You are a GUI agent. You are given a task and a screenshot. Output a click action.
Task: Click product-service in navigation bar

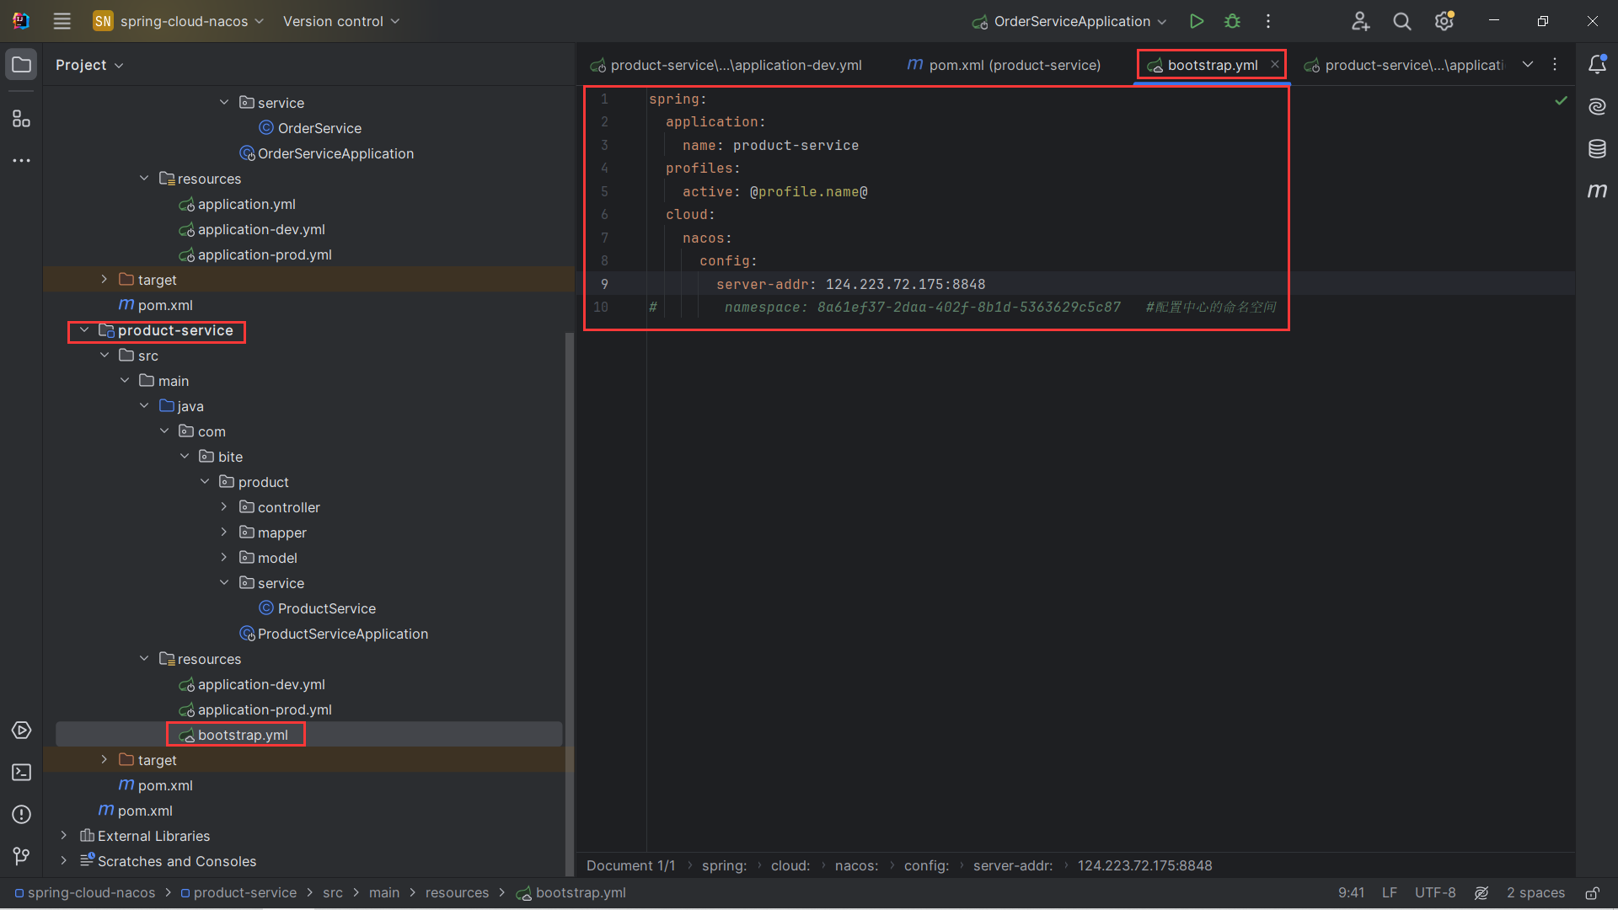coord(238,893)
